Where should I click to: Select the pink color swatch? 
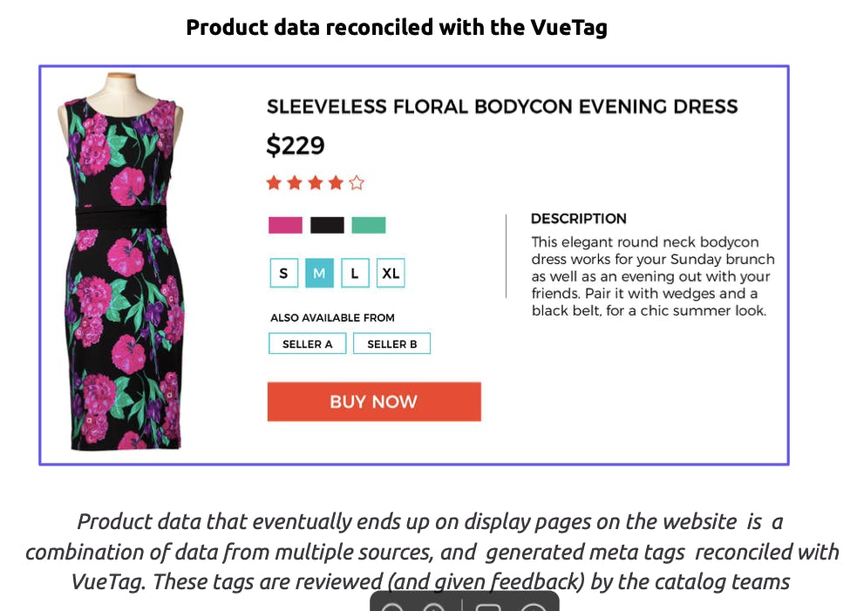point(285,225)
